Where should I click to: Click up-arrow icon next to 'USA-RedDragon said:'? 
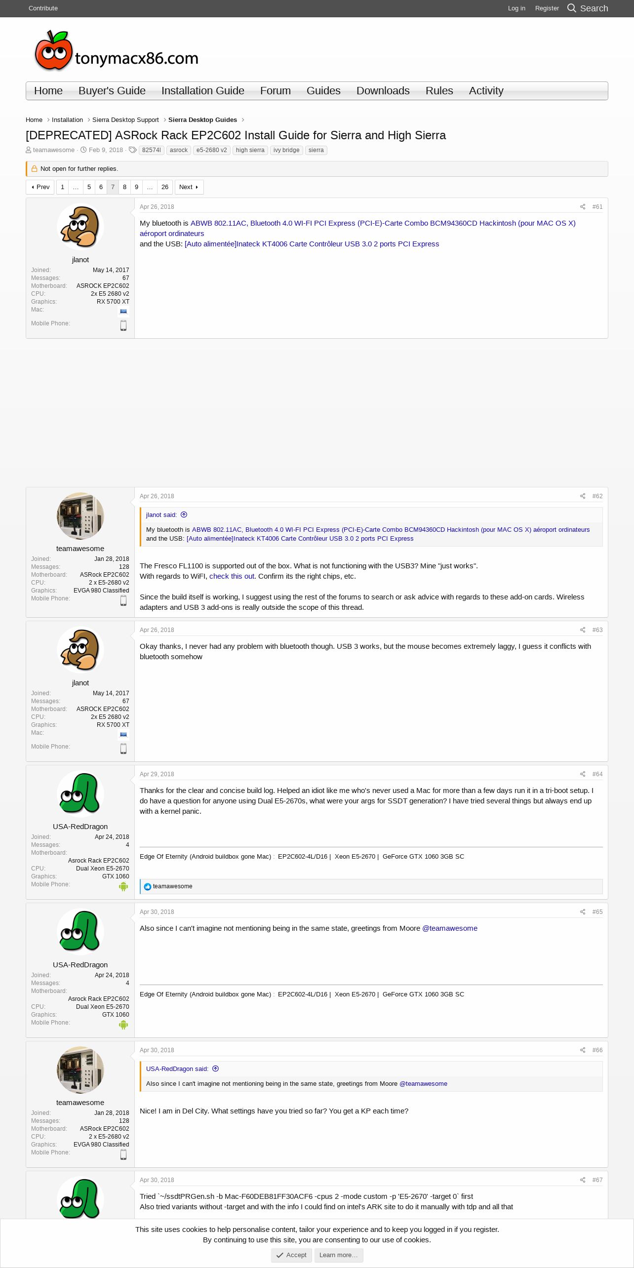tap(216, 1069)
